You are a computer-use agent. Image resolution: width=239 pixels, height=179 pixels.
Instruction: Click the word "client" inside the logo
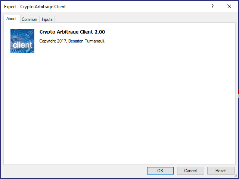(22, 45)
